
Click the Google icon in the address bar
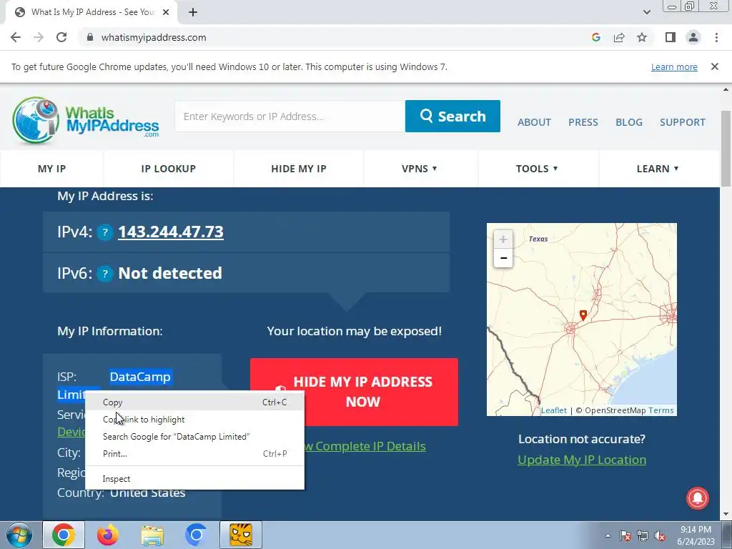tap(595, 37)
